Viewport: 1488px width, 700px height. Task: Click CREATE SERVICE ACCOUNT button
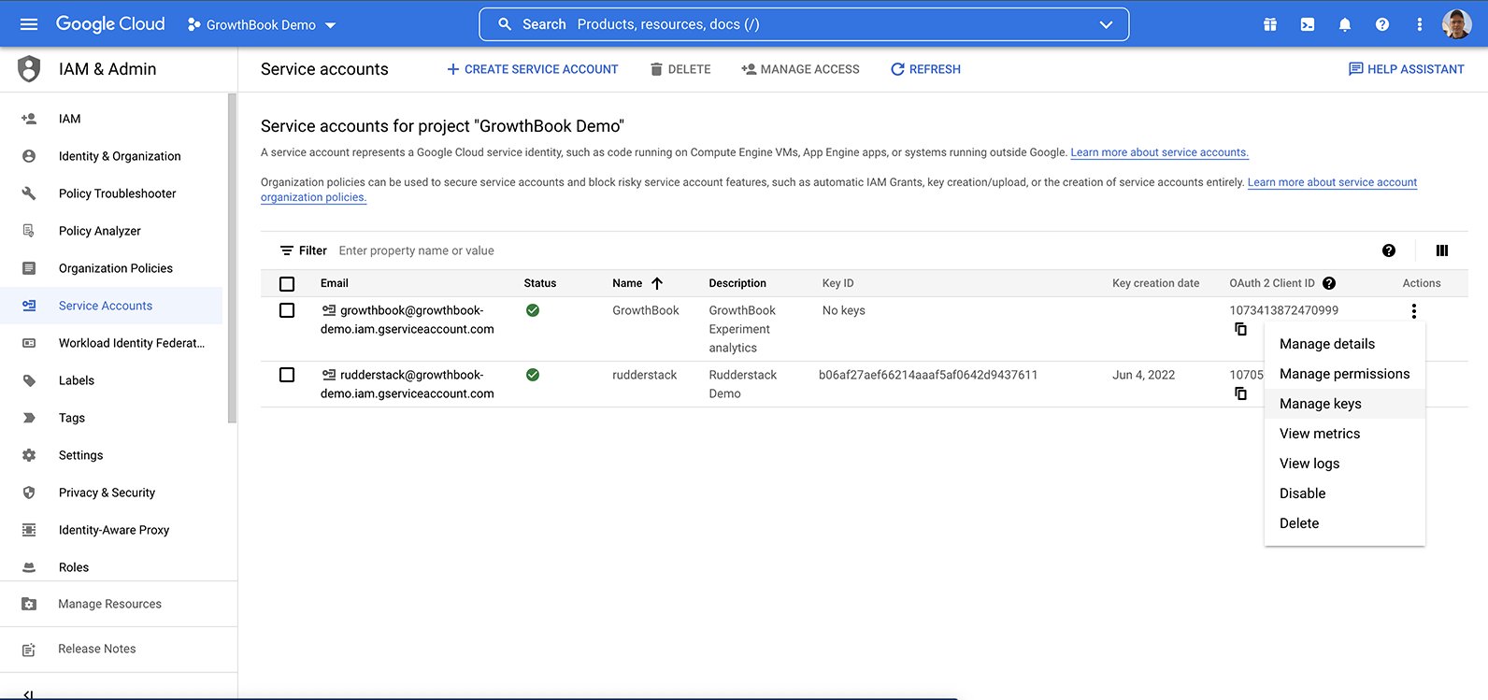[x=532, y=69]
